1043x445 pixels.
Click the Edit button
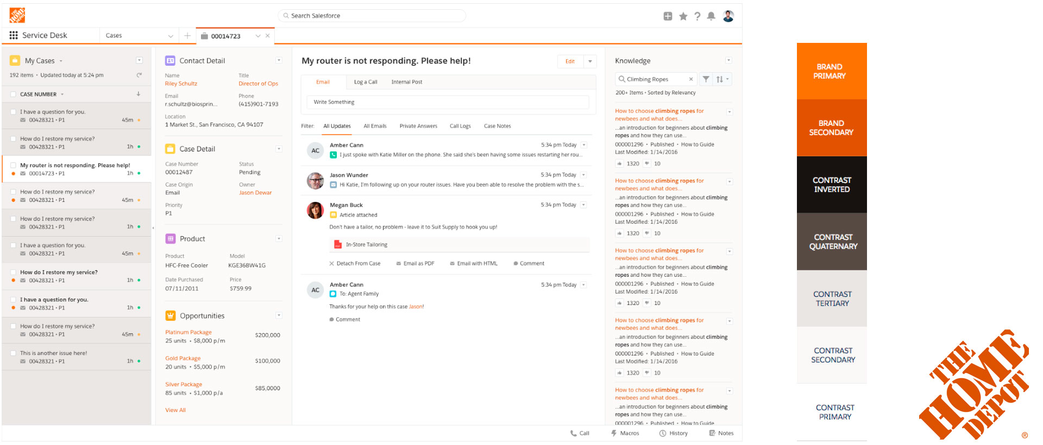570,61
